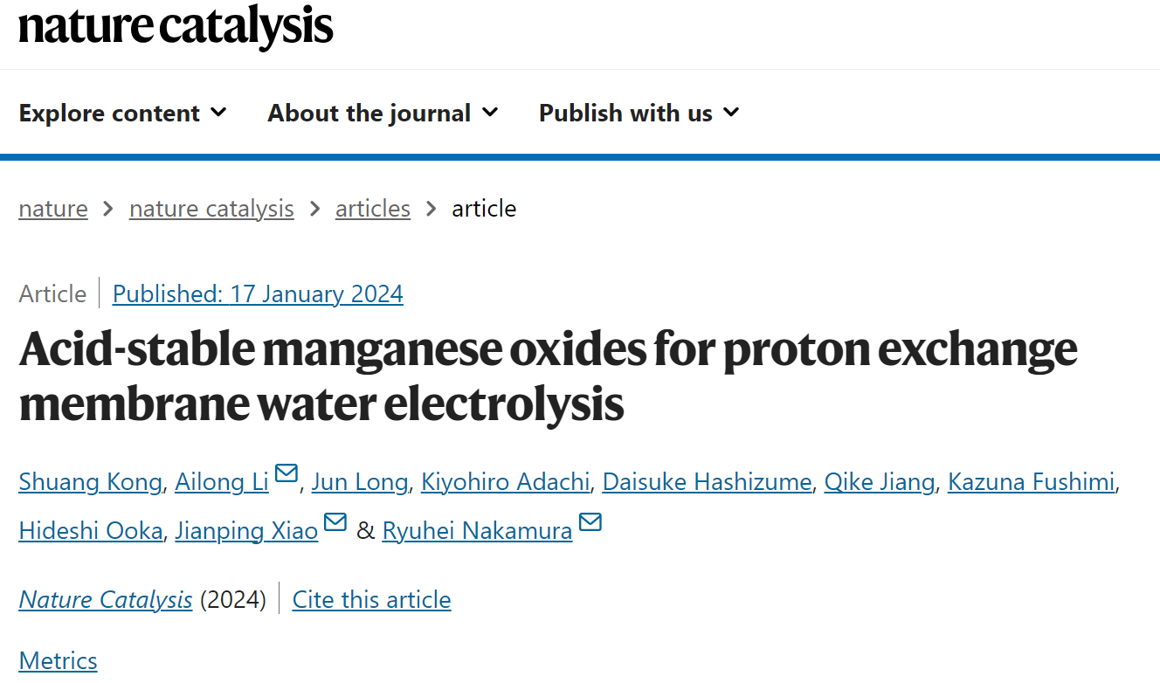Select author Kiyohiro Adachi
This screenshot has width=1160, height=683.
pos(505,481)
